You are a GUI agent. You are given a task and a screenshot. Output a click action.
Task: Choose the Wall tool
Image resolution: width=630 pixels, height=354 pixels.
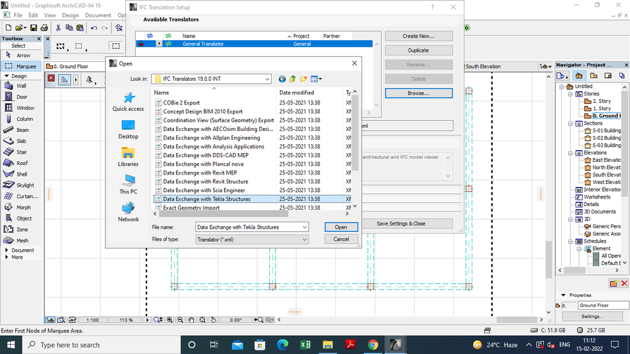(21, 86)
